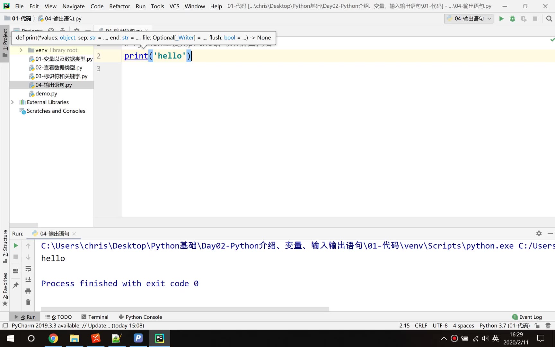This screenshot has height=347, width=555.
Task: Open the volume control in tray
Action: tap(485, 338)
